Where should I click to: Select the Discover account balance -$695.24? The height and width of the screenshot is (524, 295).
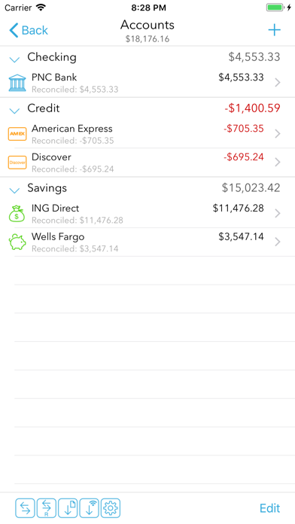coord(244,157)
